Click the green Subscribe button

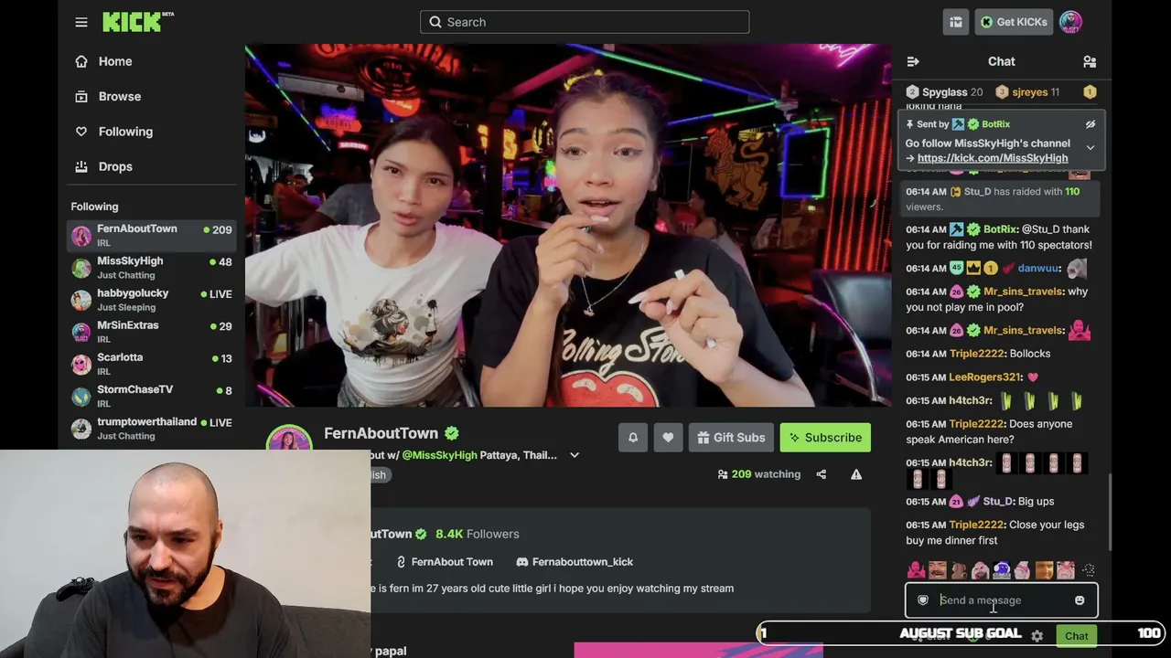click(x=825, y=438)
